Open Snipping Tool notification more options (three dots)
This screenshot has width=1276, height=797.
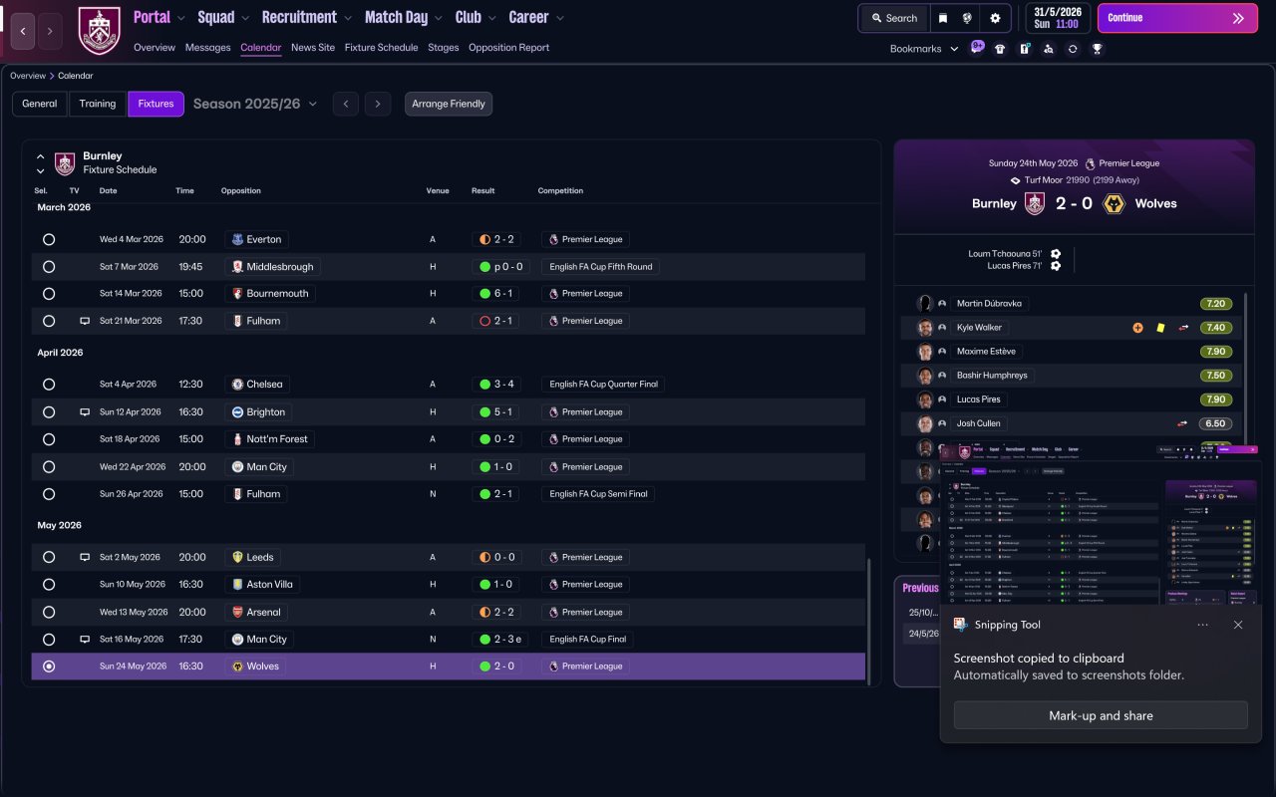click(x=1203, y=625)
